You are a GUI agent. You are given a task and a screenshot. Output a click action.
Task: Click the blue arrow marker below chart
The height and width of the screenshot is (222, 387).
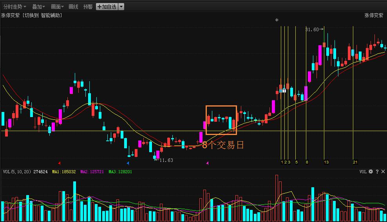point(128,163)
